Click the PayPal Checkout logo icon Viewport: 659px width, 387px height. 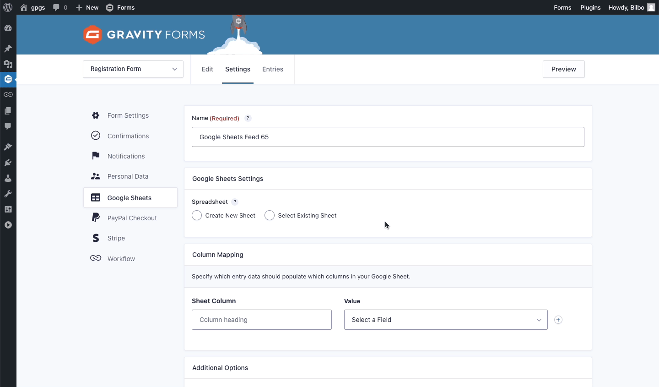(x=96, y=218)
